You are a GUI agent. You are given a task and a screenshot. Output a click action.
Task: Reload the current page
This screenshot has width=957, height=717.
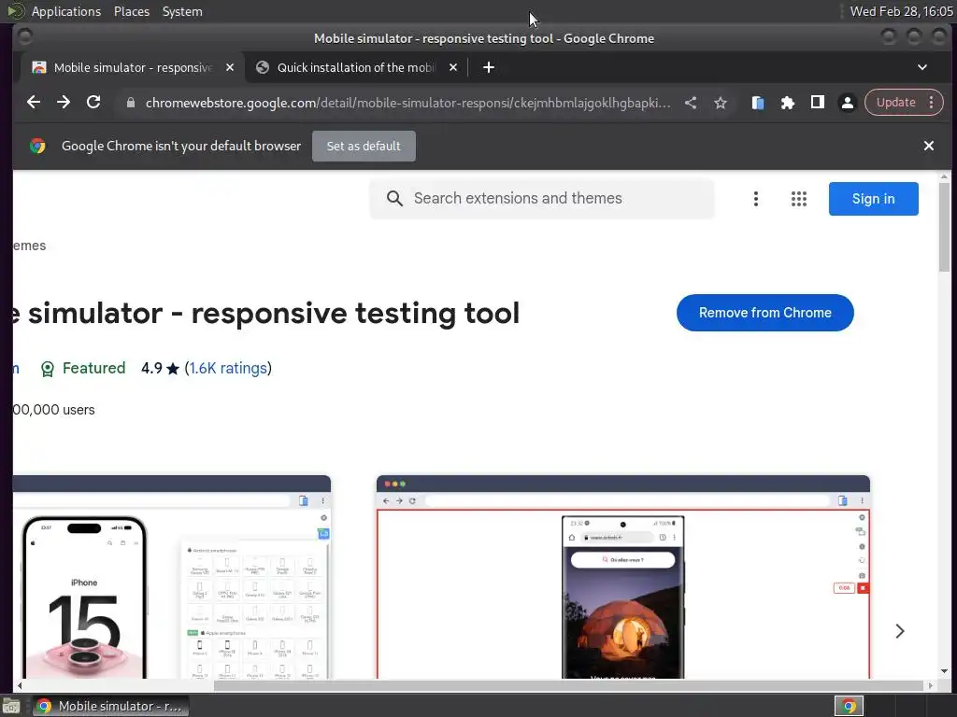tap(93, 103)
